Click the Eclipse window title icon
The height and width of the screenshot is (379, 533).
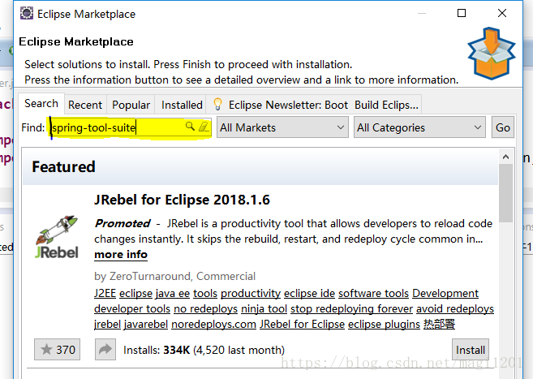[27, 14]
